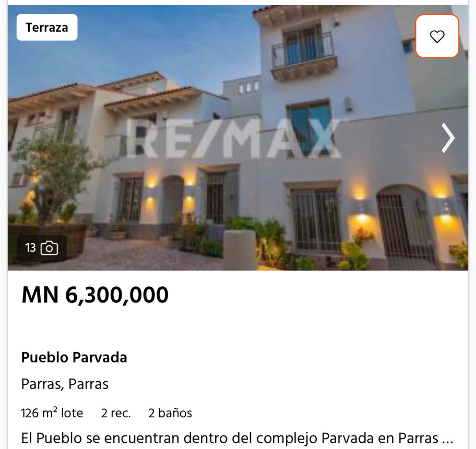Select the Terraza tag badge
Screen dimensions: 476x449
(x=47, y=27)
